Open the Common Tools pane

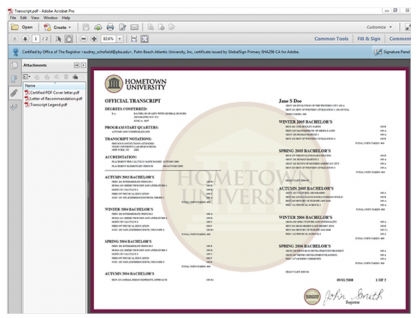(x=331, y=39)
